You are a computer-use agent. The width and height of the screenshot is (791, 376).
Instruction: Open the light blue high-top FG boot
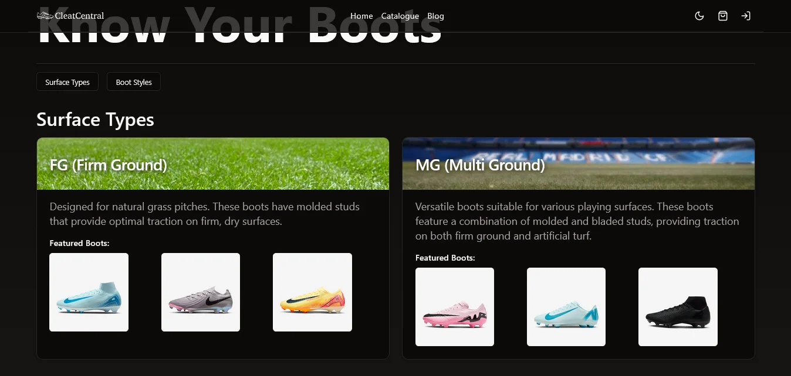coord(89,292)
